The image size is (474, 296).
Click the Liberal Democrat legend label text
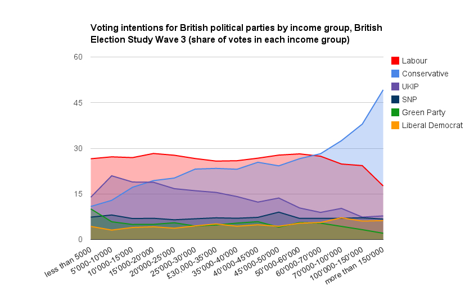[432, 125]
